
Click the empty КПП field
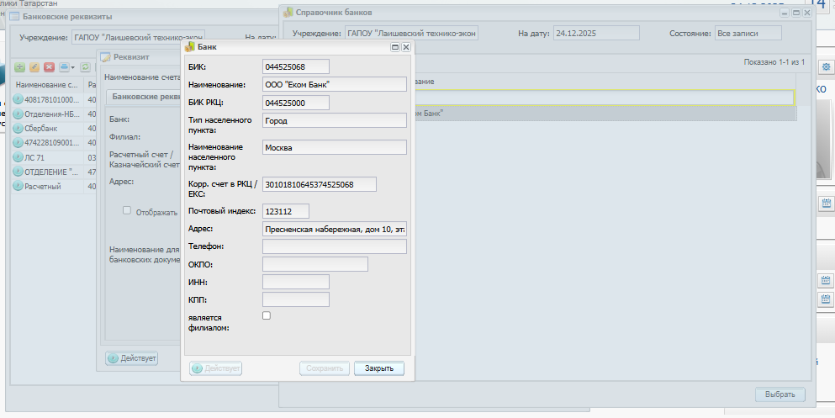296,299
